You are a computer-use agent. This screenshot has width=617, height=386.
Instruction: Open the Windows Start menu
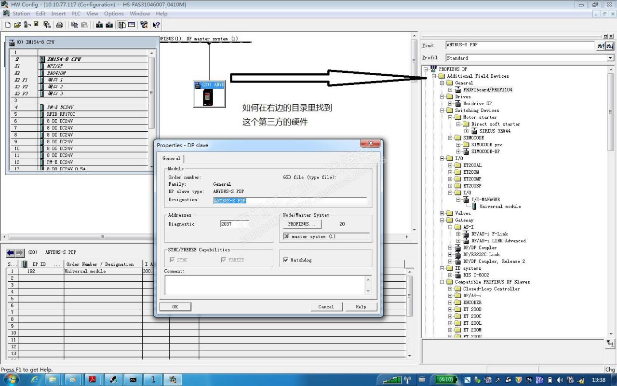click(x=11, y=379)
